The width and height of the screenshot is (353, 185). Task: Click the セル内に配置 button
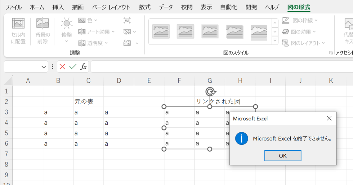pos(18,31)
